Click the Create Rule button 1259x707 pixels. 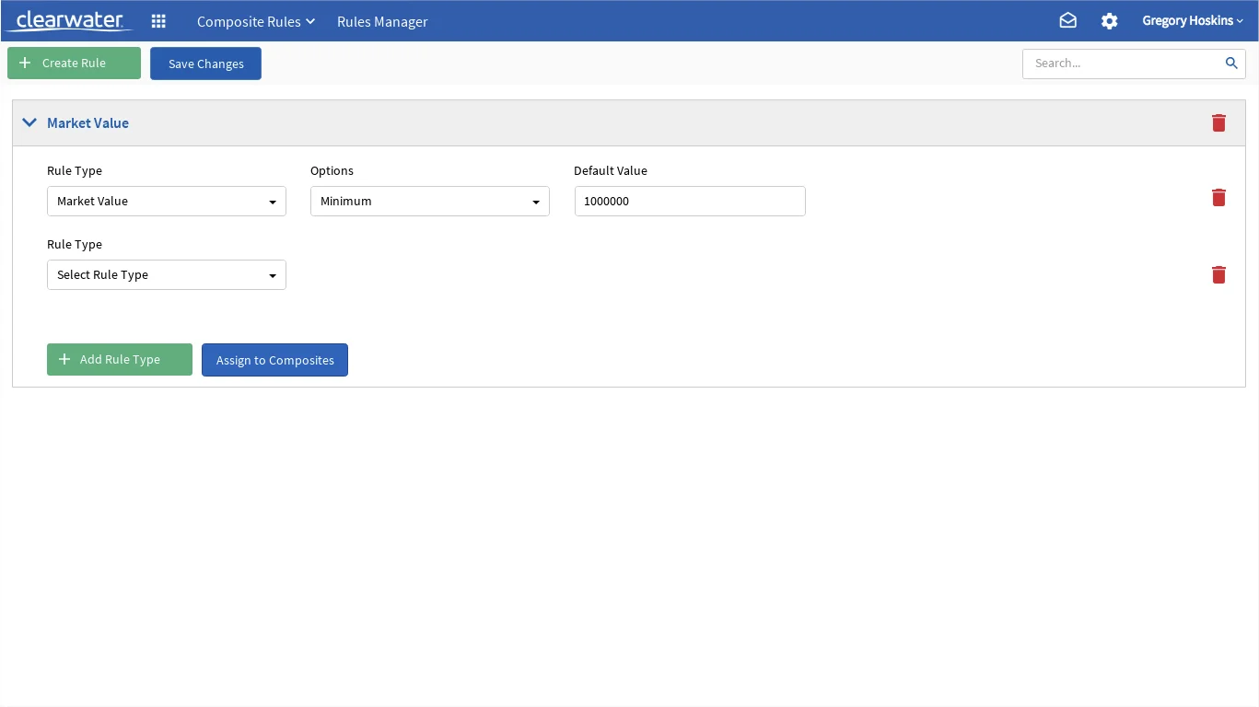(x=74, y=63)
